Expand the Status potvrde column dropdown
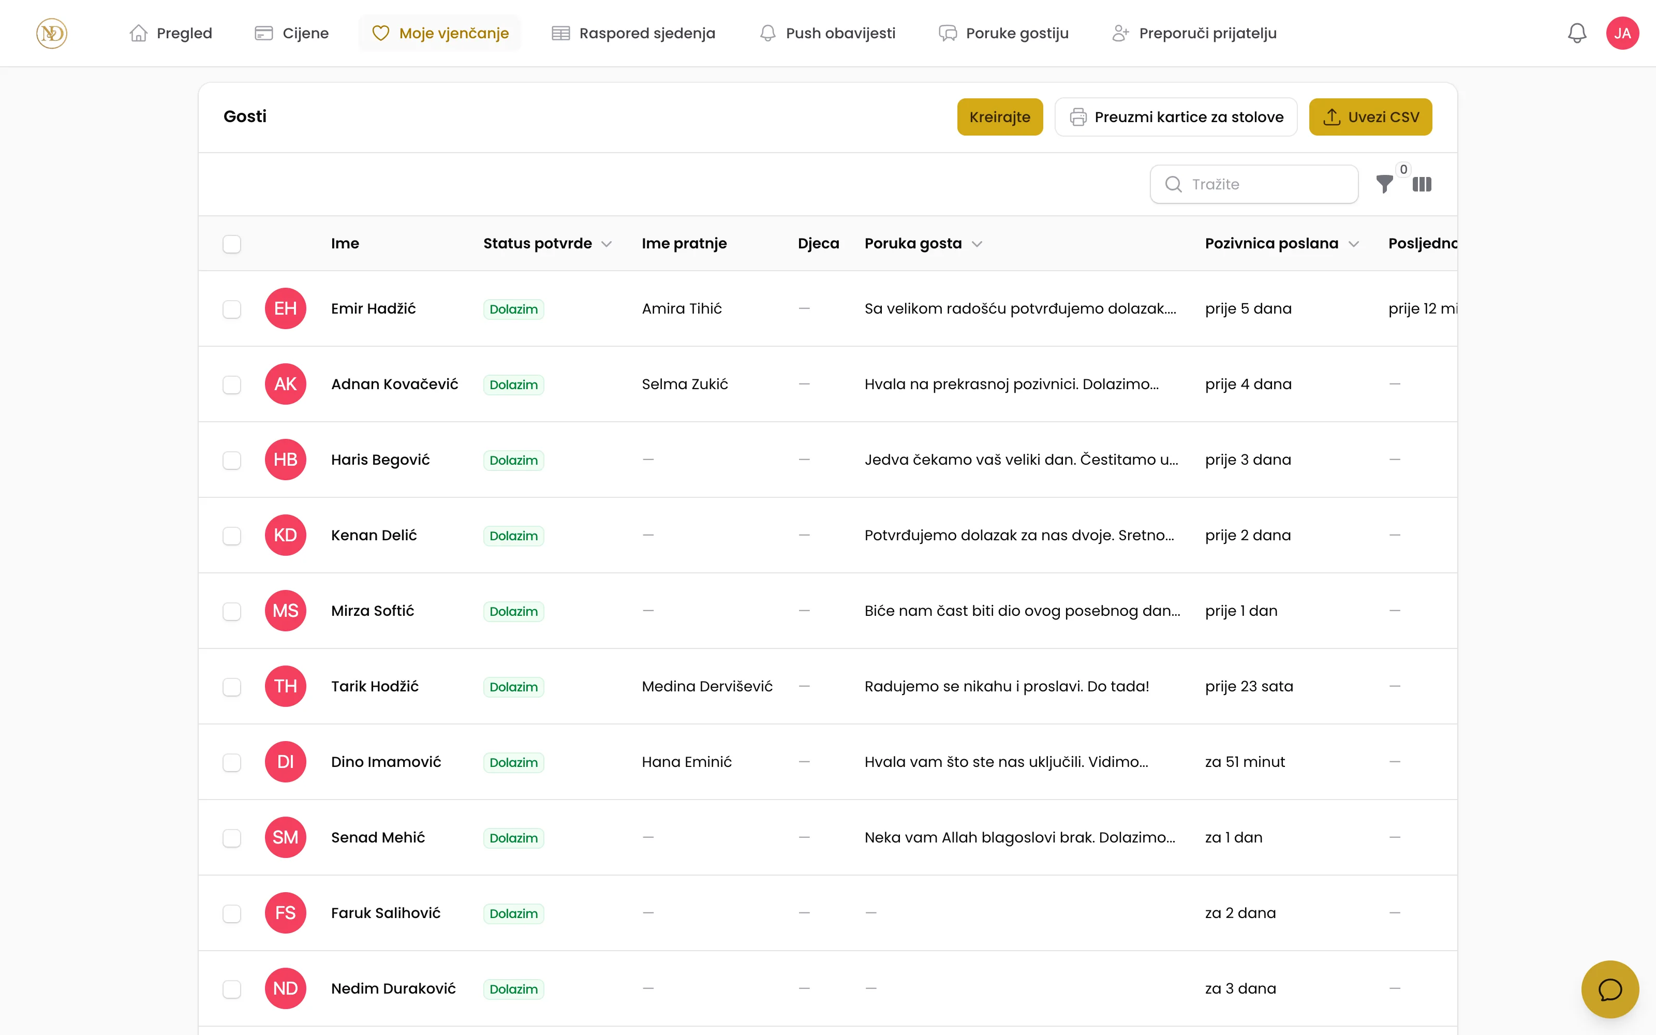 [x=607, y=244]
